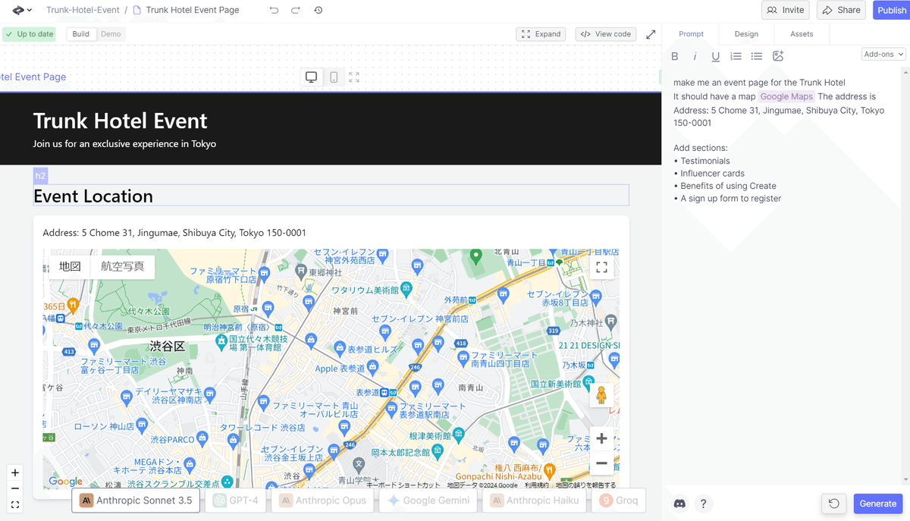Open the Add-ons dropdown
Viewport: 910px width, 521px height.
pyautogui.click(x=883, y=55)
